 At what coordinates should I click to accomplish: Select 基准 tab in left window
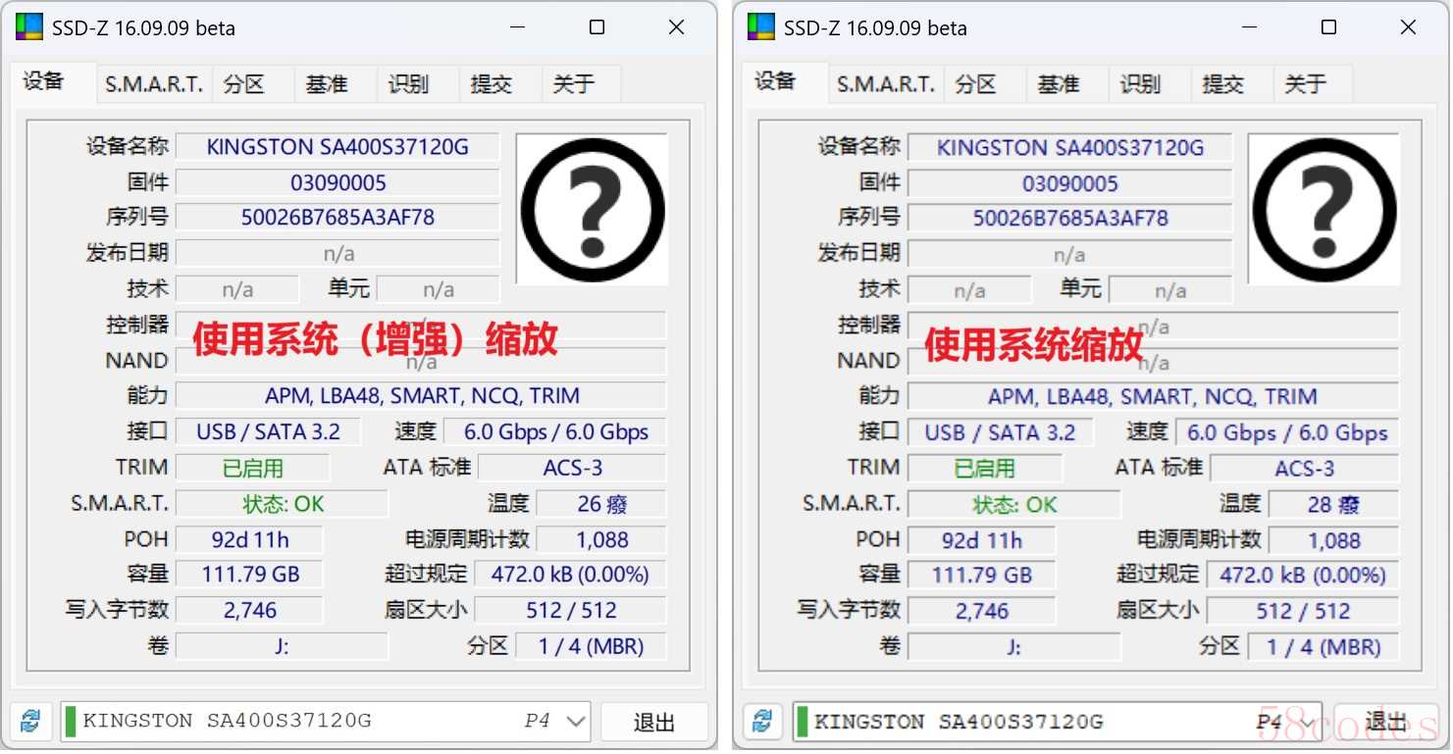pyautogui.click(x=327, y=84)
